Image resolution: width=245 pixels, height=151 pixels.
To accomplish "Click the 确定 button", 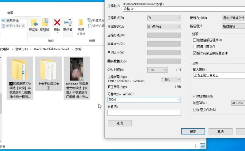I will [193, 131].
